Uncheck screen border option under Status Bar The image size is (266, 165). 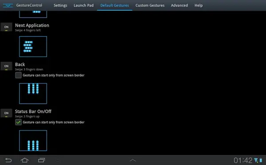18,122
